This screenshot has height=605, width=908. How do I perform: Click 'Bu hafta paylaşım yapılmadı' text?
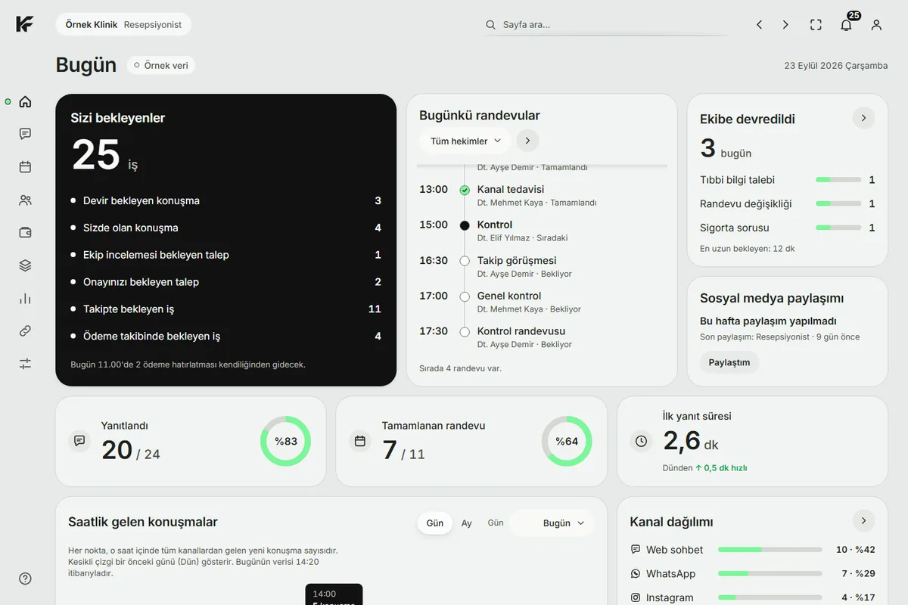point(768,321)
